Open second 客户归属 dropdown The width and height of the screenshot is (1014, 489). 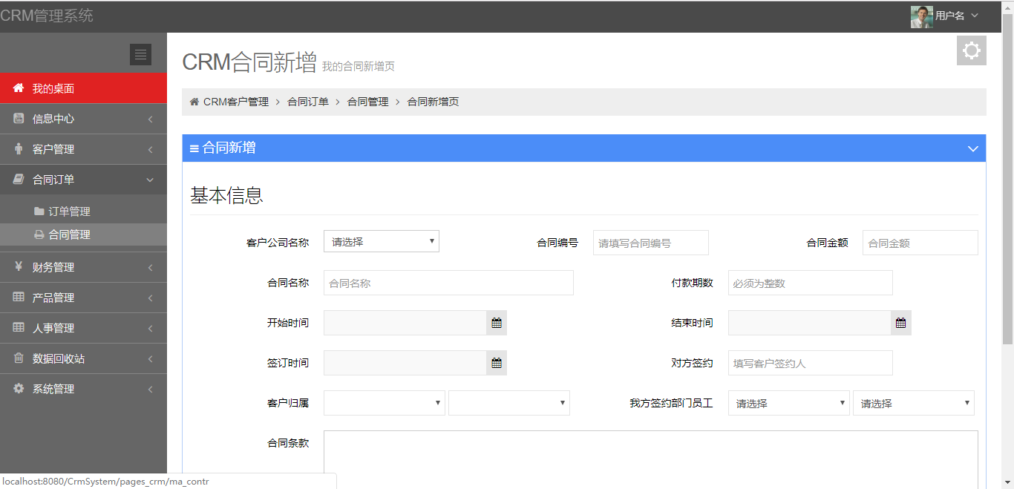tap(509, 403)
